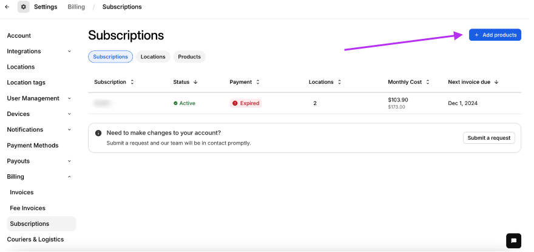Click the $103.90 monthly cost

(x=398, y=100)
